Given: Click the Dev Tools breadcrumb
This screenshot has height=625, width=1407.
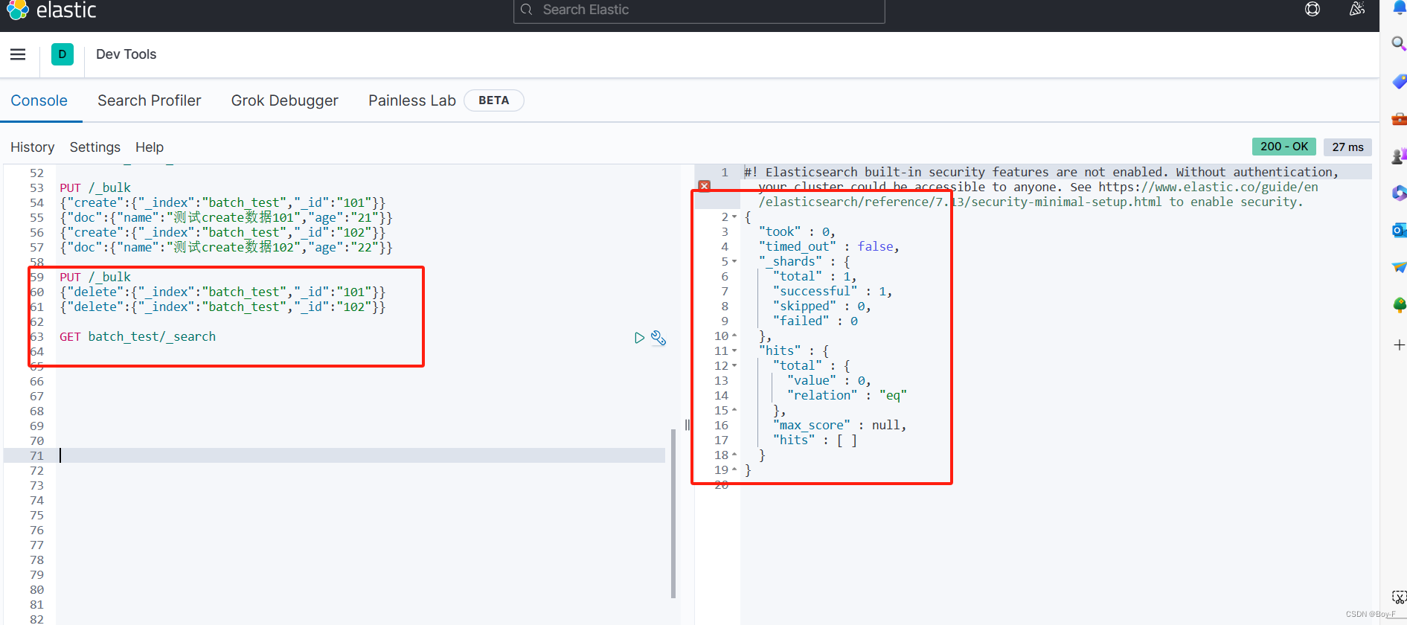Looking at the screenshot, I should tap(126, 54).
